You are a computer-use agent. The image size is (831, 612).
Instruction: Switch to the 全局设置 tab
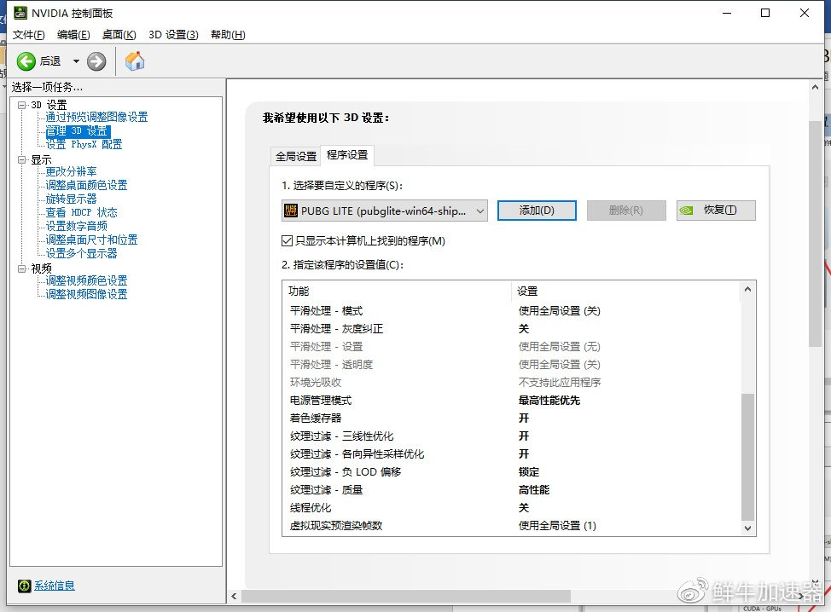(x=295, y=156)
